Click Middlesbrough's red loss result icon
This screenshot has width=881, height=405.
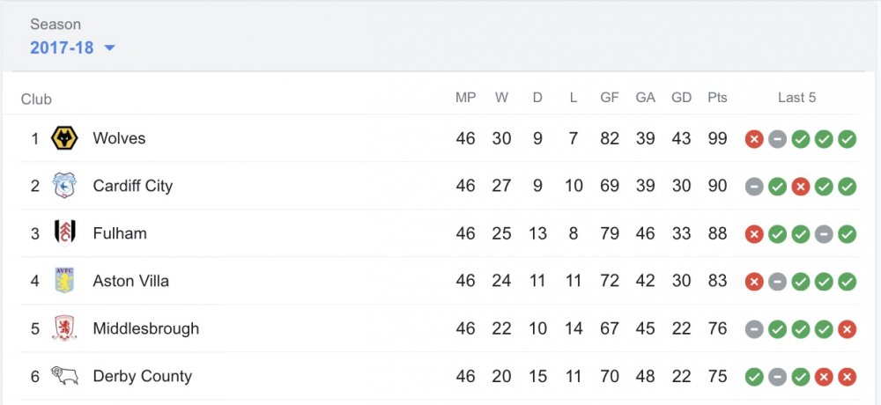tap(847, 329)
